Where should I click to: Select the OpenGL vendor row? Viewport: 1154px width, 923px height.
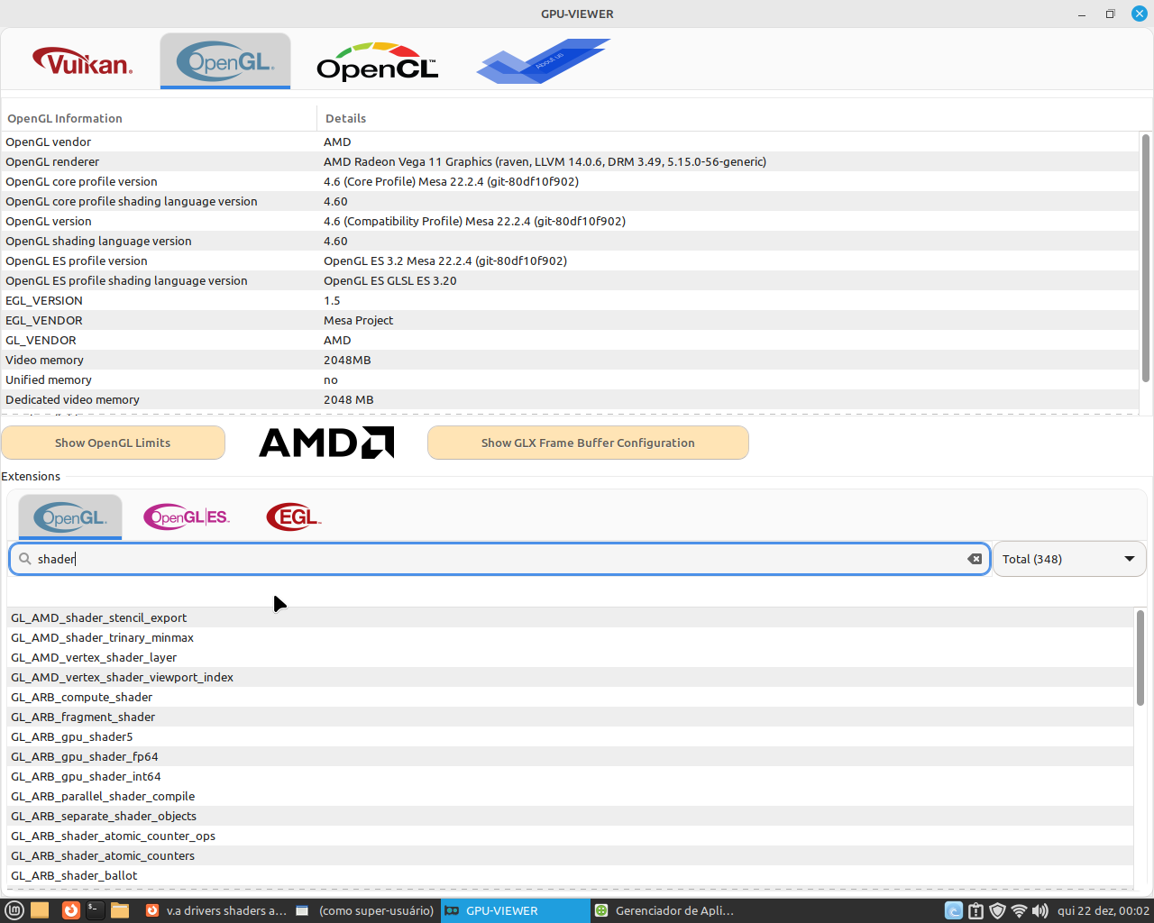click(570, 142)
